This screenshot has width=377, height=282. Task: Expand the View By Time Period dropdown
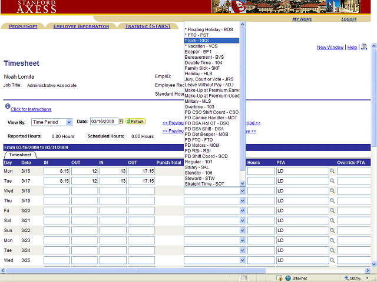(69, 122)
